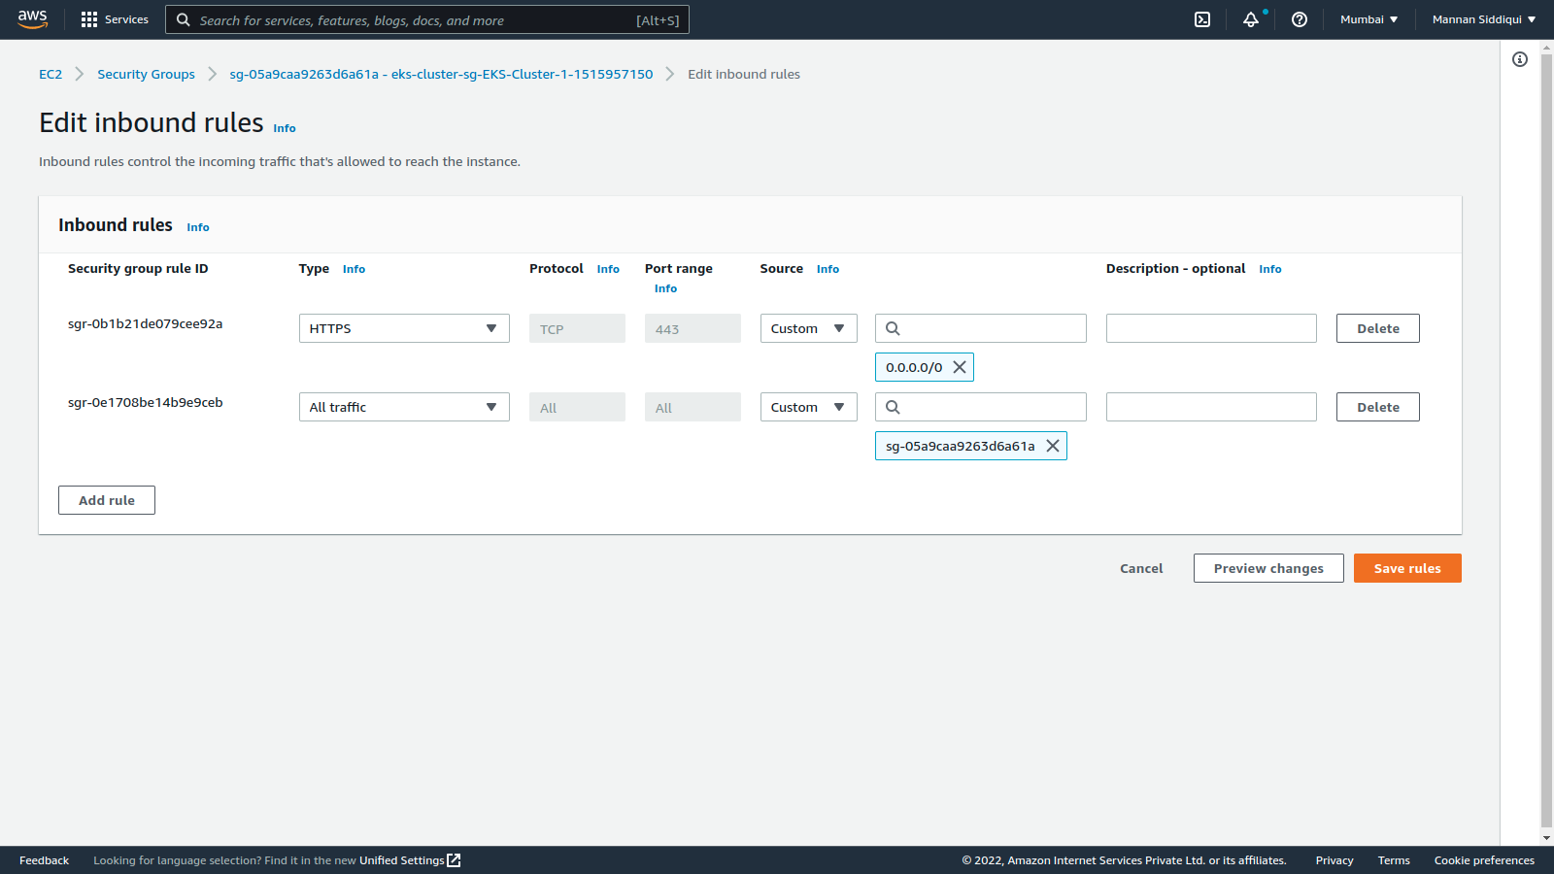Image resolution: width=1554 pixels, height=874 pixels.
Task: Open the Mumbai region selector
Action: coord(1368,18)
